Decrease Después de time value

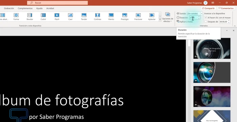pyautogui.click(x=229, y=23)
